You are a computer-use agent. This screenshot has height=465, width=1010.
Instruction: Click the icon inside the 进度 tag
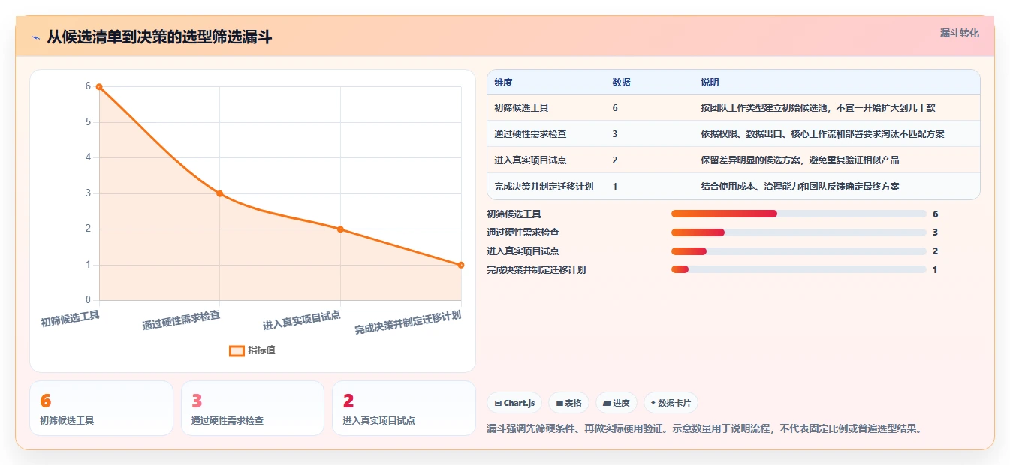tap(607, 403)
